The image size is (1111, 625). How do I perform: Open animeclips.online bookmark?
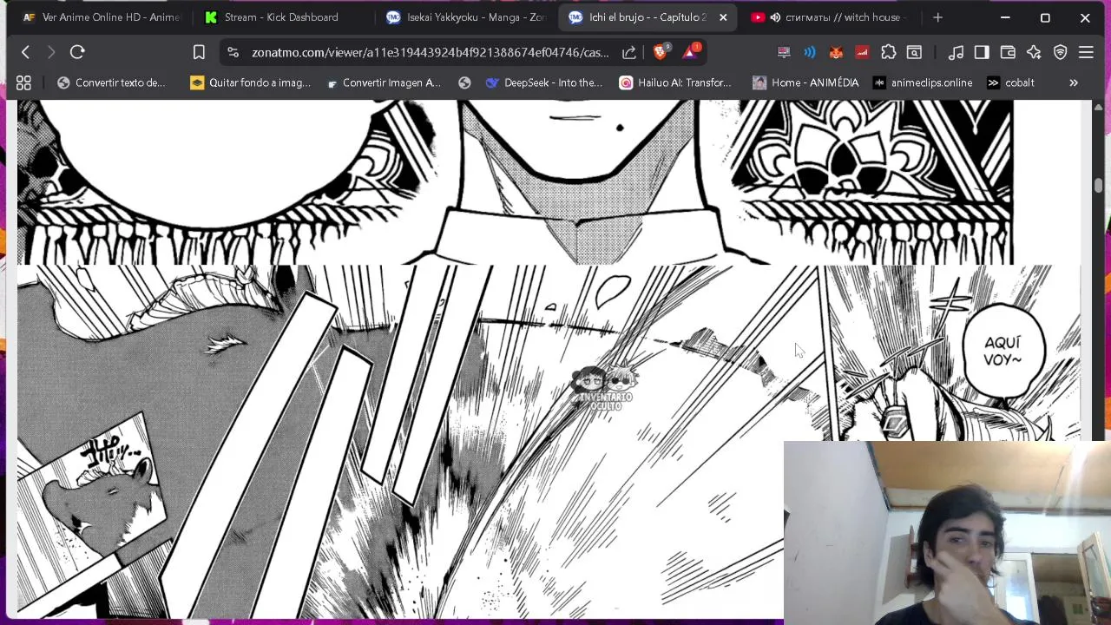tap(923, 82)
